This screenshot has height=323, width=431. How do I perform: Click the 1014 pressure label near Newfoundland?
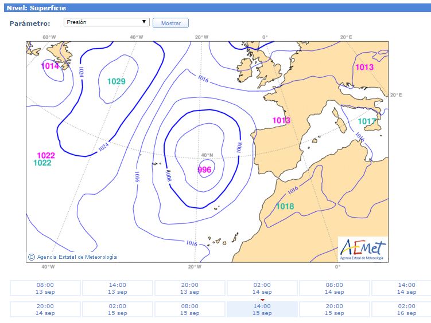tap(50, 66)
